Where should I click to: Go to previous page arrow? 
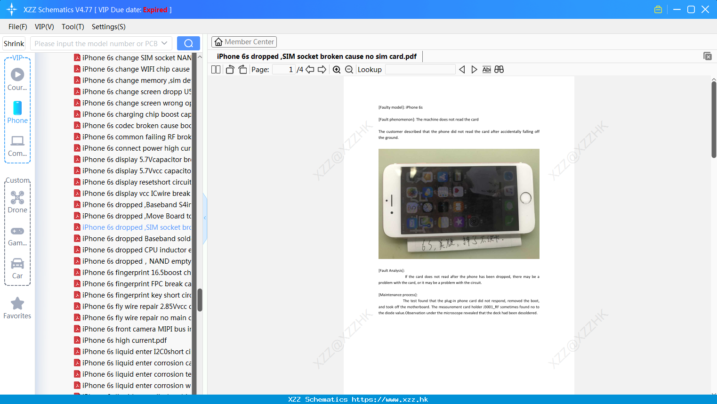tap(310, 70)
